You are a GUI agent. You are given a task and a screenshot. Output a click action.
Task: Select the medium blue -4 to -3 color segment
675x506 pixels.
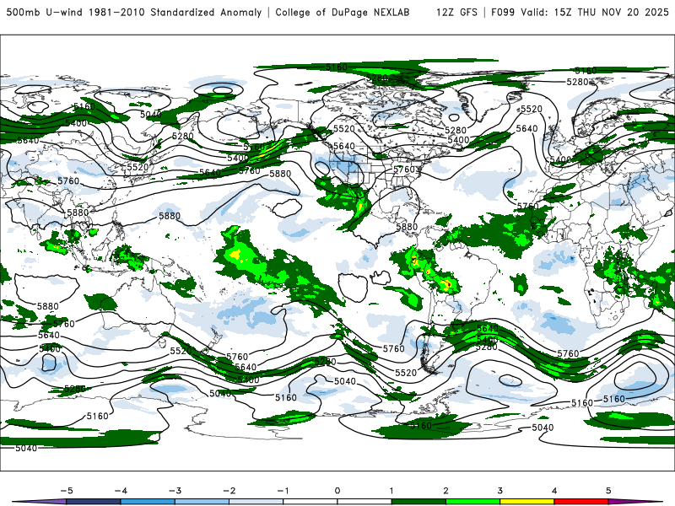point(148,502)
